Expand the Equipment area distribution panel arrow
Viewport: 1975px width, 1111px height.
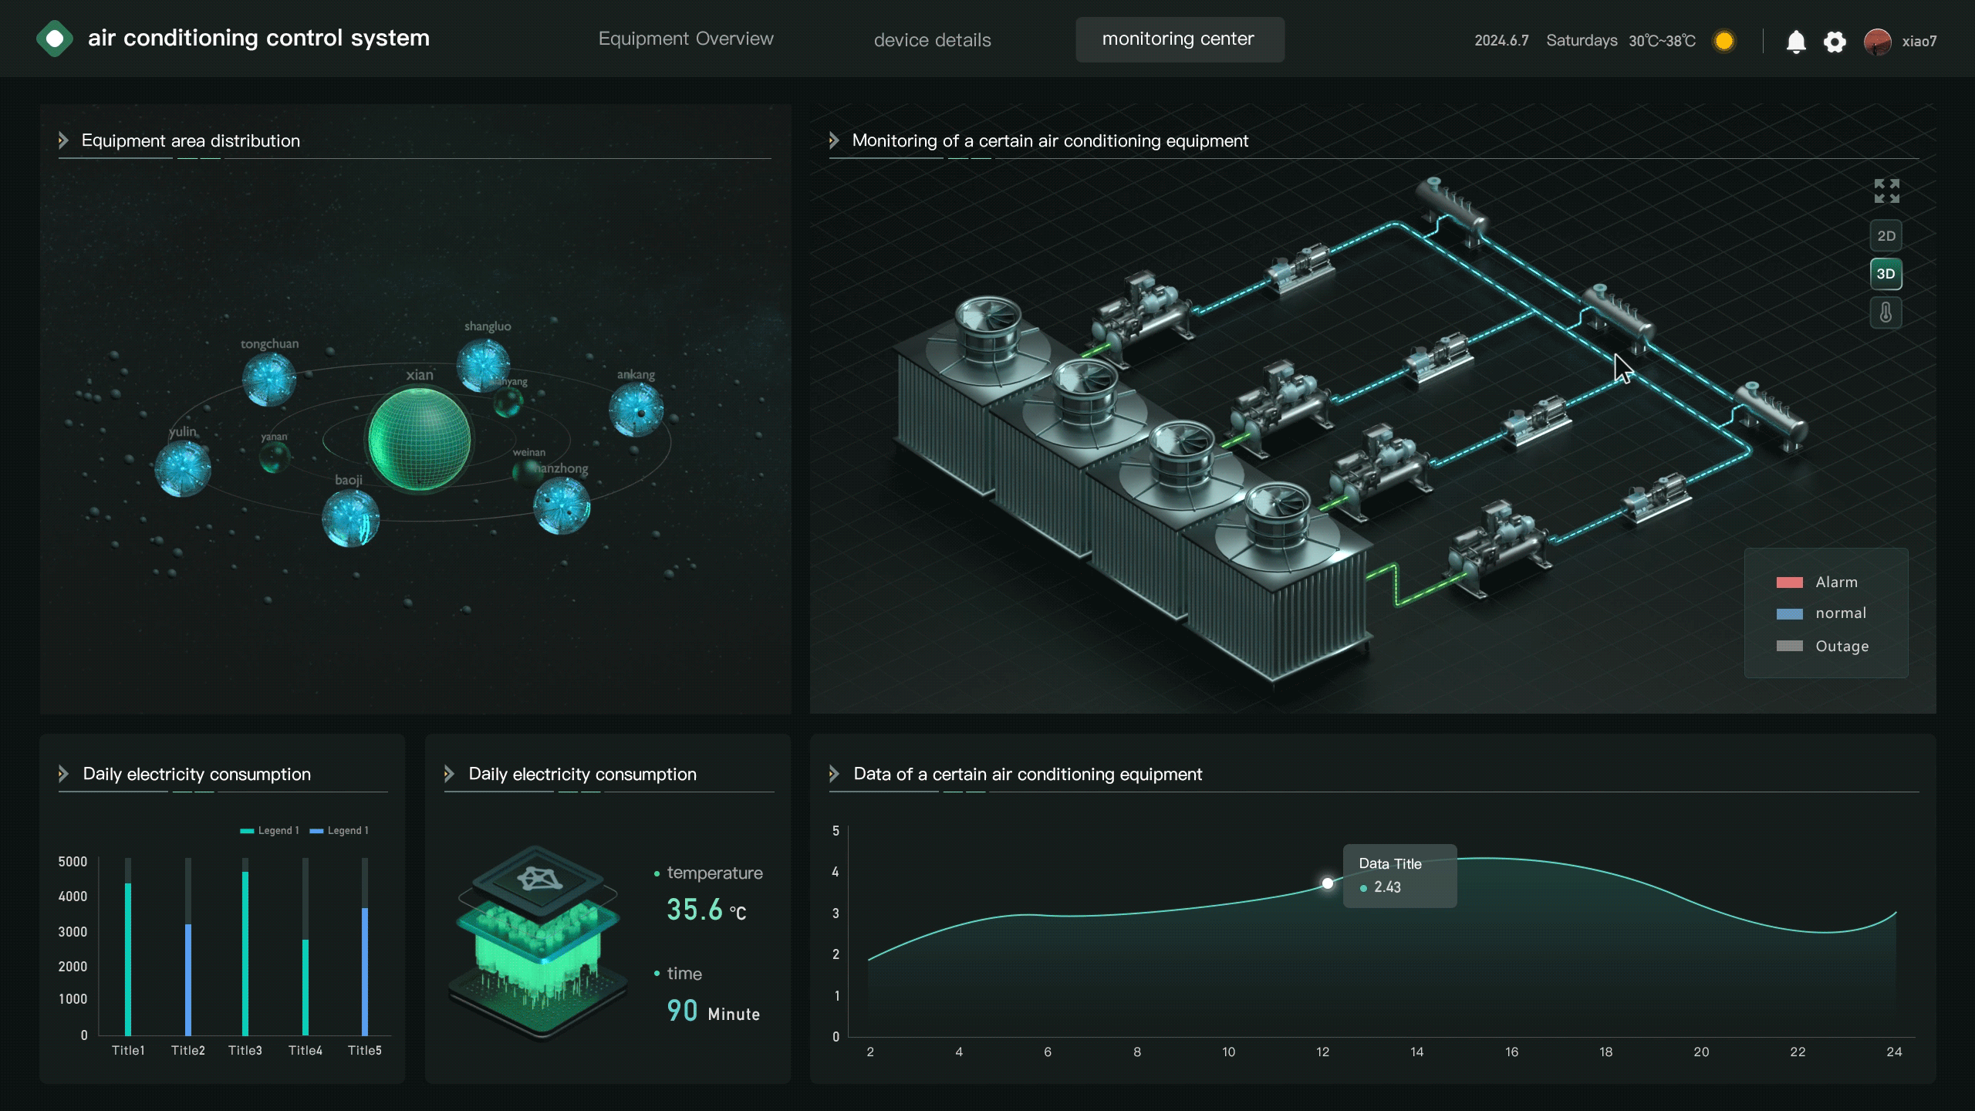tap(64, 140)
